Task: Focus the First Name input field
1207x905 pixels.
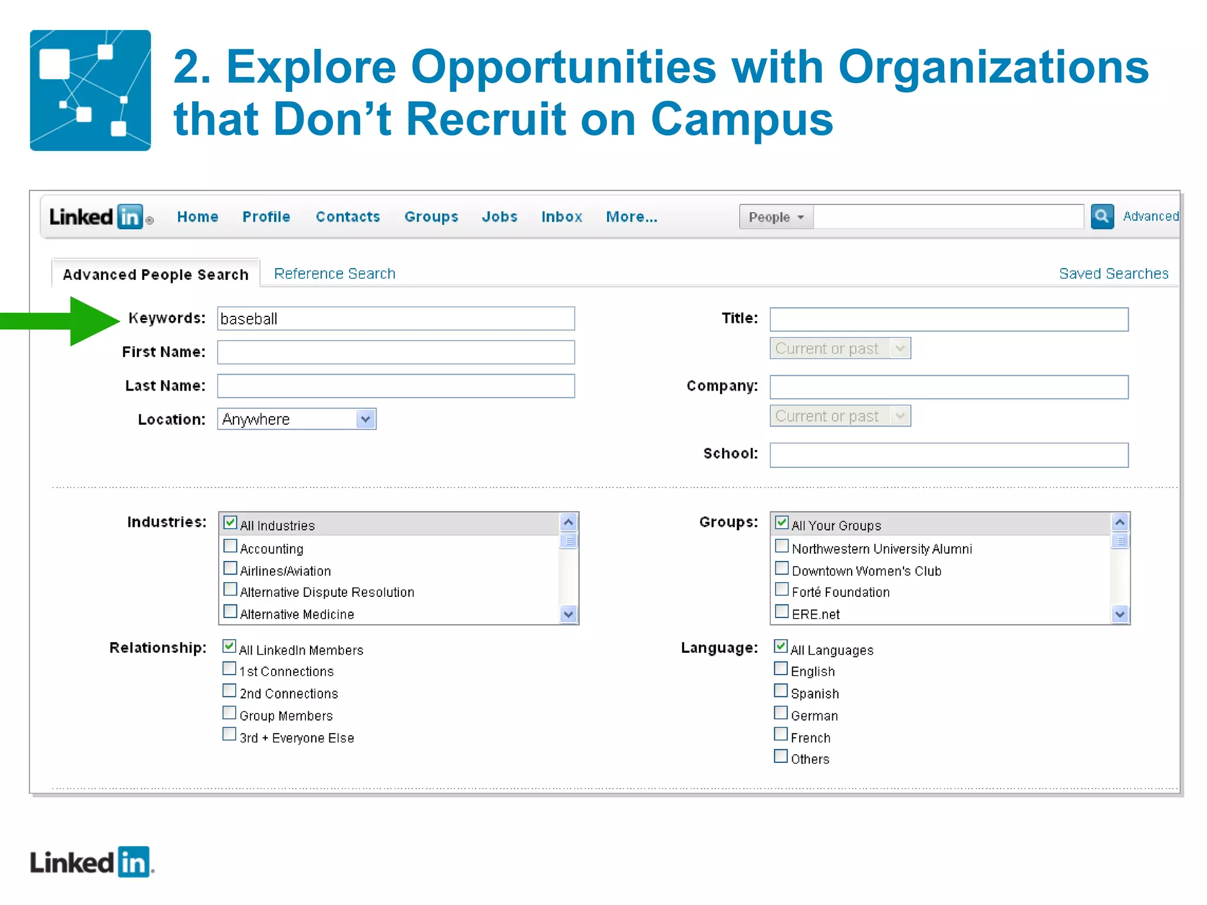Action: coord(396,352)
